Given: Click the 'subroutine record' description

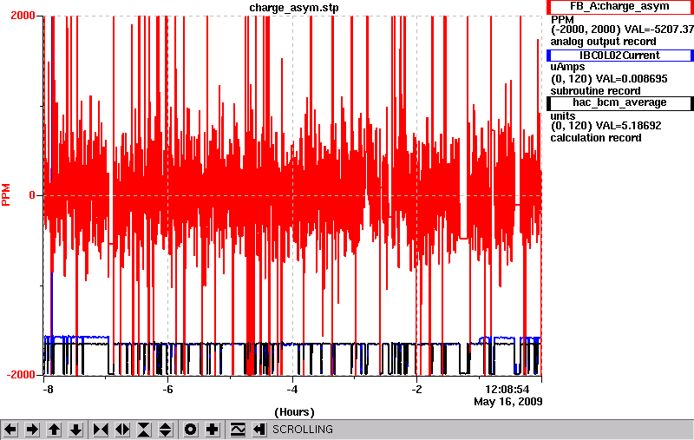Looking at the screenshot, I should point(595,91).
